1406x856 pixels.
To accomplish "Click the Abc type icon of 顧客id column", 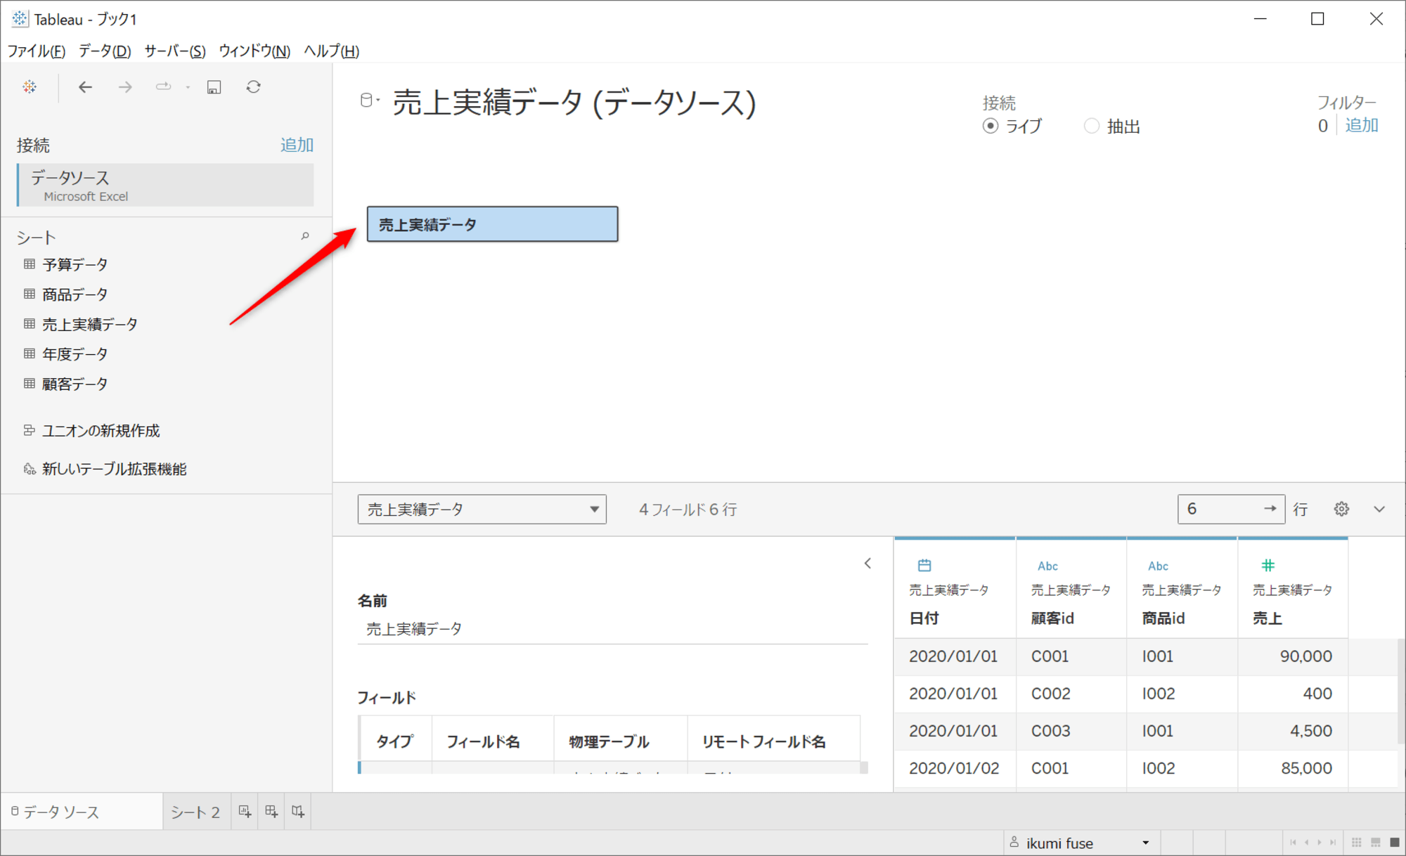I will pyautogui.click(x=1047, y=566).
